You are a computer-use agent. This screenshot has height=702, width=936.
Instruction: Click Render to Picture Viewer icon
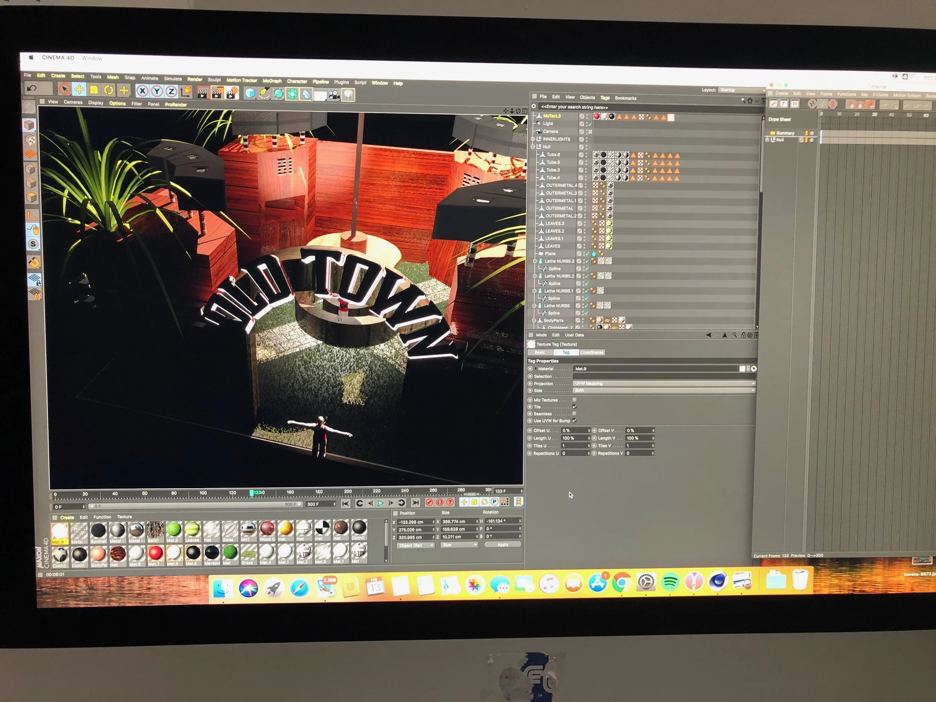click(x=217, y=93)
